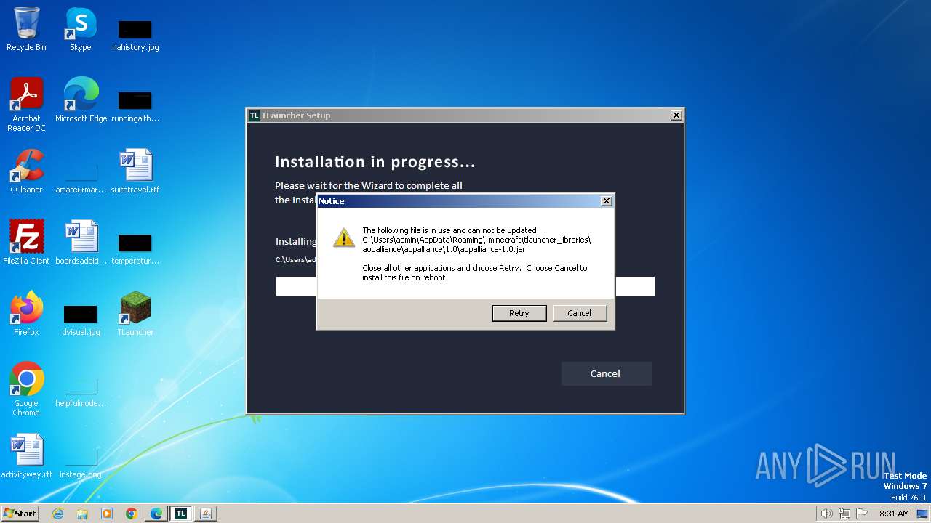Image resolution: width=931 pixels, height=523 pixels.
Task: Open volume control in system tray
Action: point(826,514)
